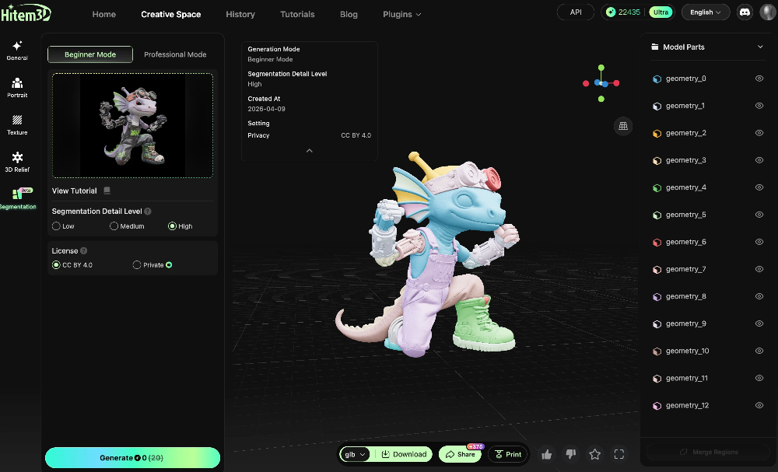Select the General tool in the left sidebar
The image size is (778, 472).
[16, 49]
